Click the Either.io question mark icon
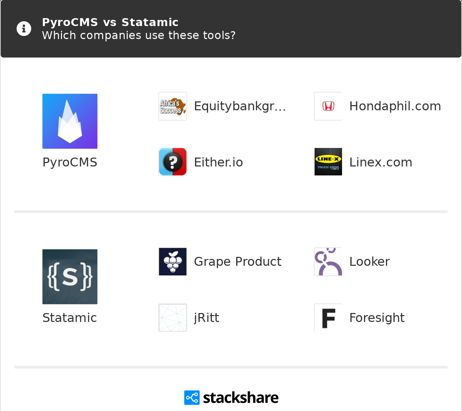 click(173, 162)
